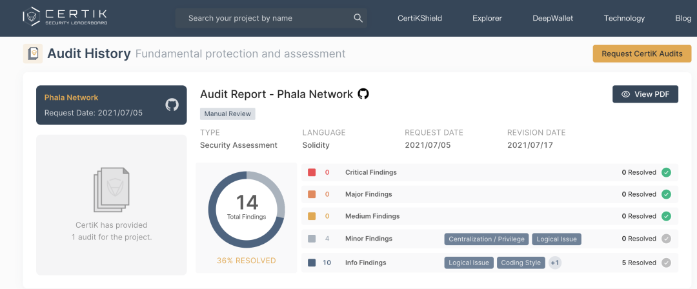Click green check for Medium Findings
Viewport: 697px width, 289px height.
[666, 216]
